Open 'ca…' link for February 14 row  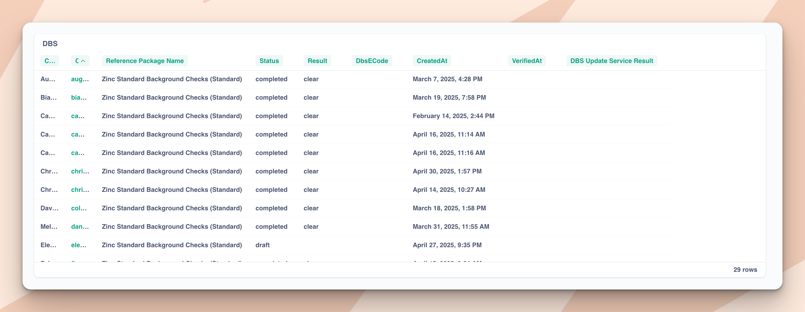(x=78, y=116)
